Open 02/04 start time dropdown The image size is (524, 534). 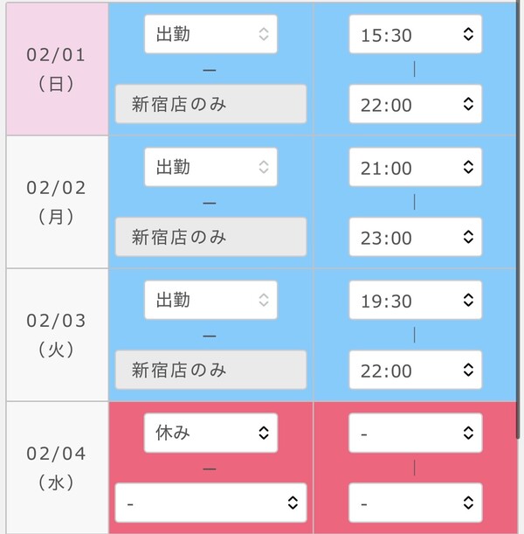[x=415, y=433]
